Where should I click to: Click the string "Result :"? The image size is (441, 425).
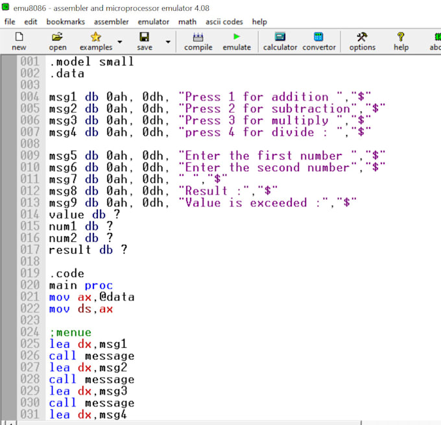click(215, 191)
